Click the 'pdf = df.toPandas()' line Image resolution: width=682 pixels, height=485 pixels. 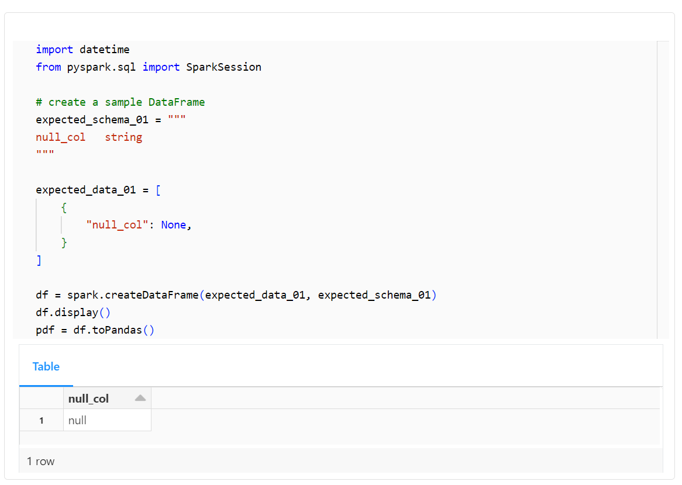(x=95, y=330)
